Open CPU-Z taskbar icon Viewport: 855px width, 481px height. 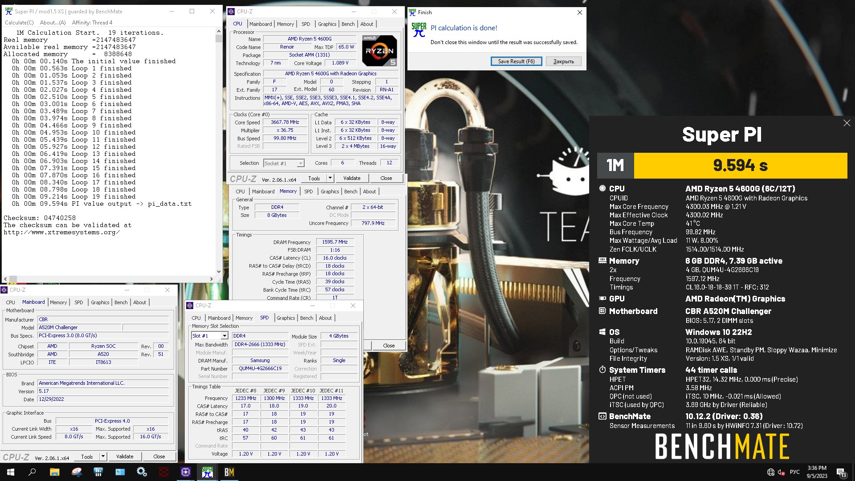(185, 472)
